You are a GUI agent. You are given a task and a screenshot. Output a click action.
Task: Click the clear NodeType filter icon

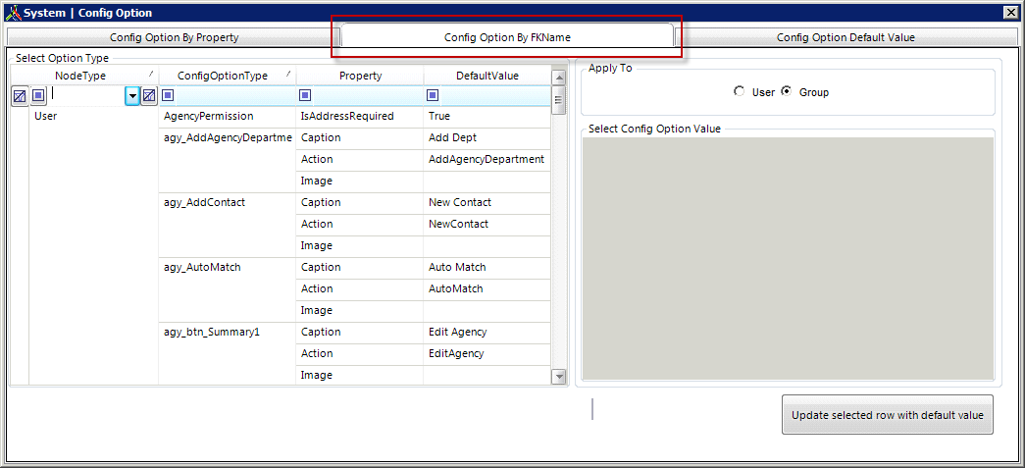(x=149, y=96)
